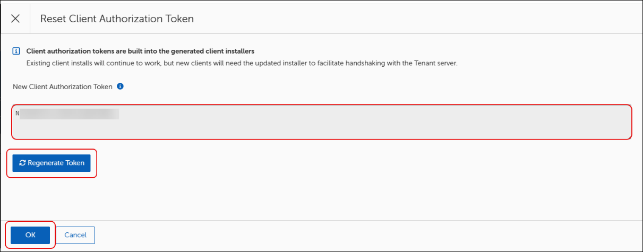The width and height of the screenshot is (643, 252).
Task: Confirm with the OK button
Action: pyautogui.click(x=30, y=234)
